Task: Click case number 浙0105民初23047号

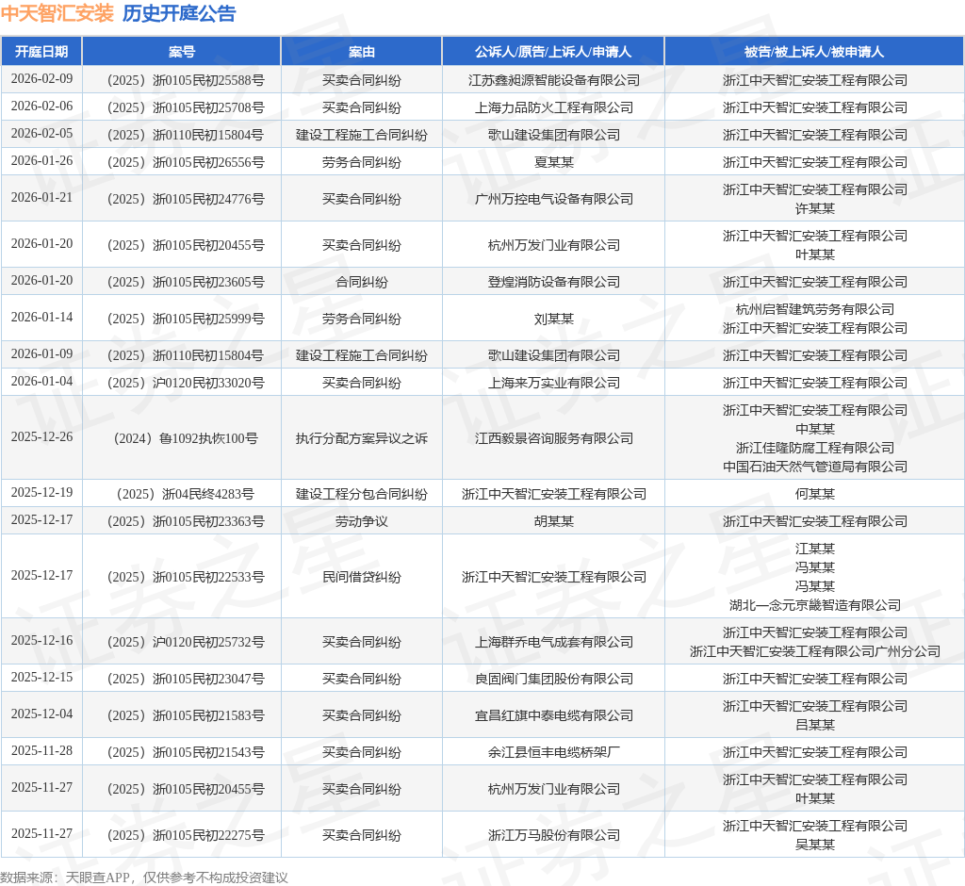Action: 186,679
